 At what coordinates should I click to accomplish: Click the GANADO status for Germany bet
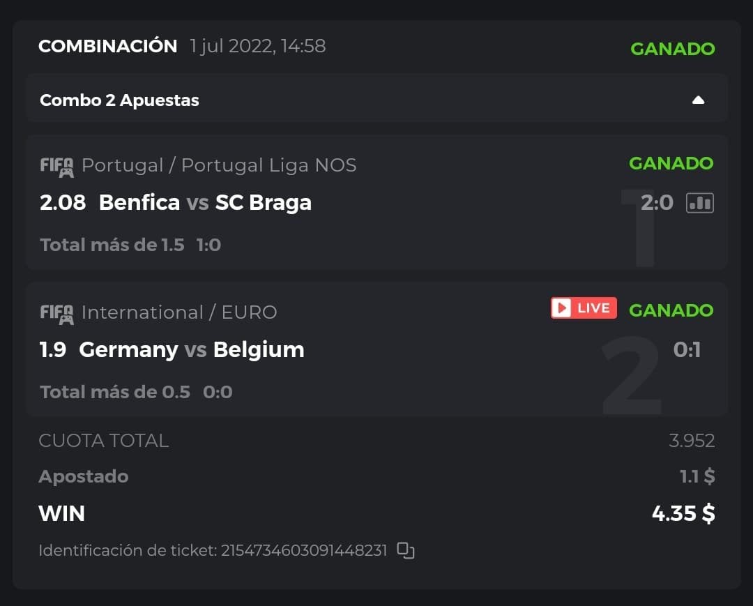(x=671, y=310)
